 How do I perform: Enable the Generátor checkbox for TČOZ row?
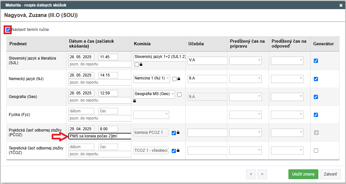click(x=316, y=150)
